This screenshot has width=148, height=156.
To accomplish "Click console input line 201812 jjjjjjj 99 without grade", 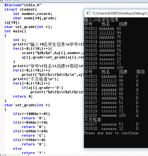I will click(103, 33).
